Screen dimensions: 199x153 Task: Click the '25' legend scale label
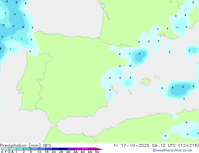61,152
